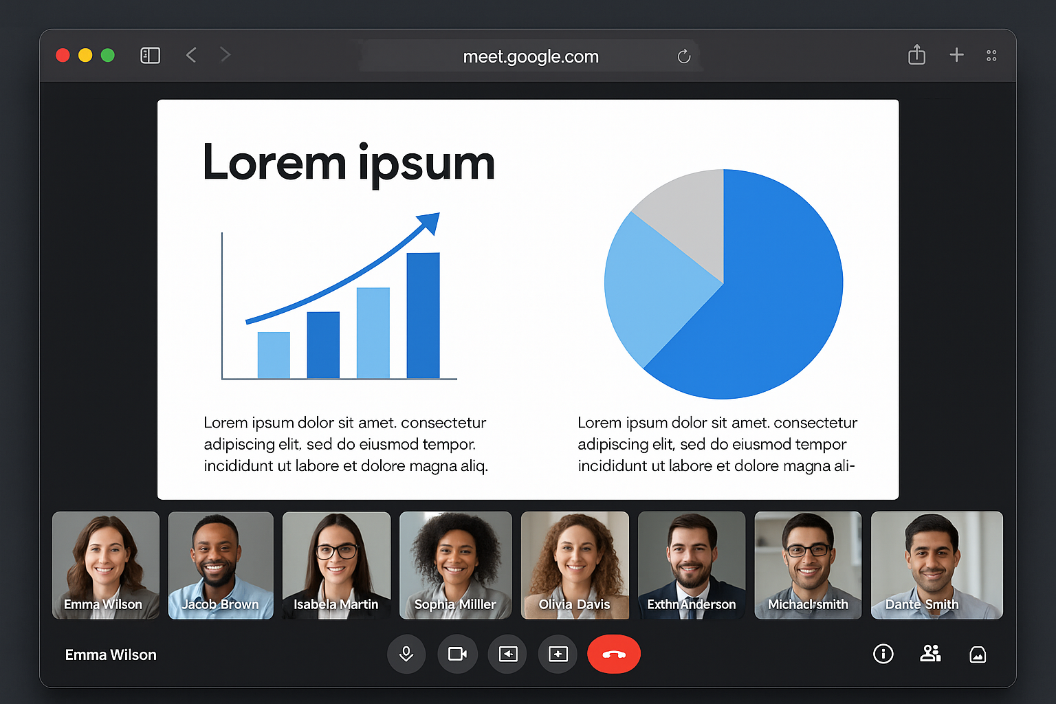The width and height of the screenshot is (1056, 704).
Task: Open meeting details with the info icon
Action: (883, 654)
